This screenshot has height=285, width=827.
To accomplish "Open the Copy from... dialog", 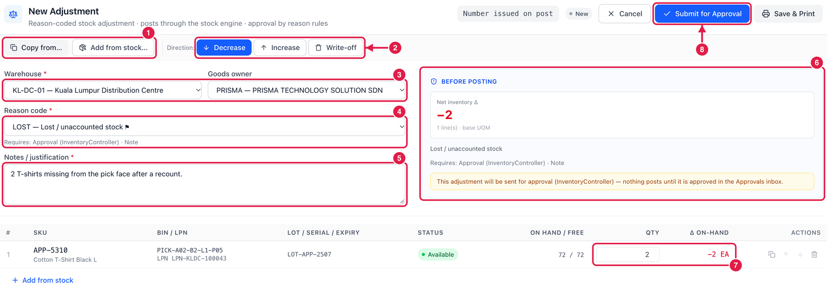I will pos(36,47).
